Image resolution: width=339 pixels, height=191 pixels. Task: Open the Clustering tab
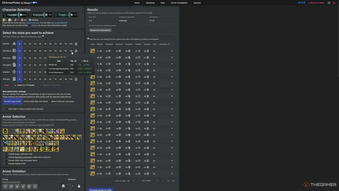[150, 3]
